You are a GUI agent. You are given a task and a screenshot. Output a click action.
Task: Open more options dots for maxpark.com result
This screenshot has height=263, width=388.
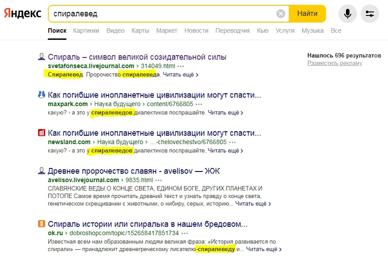tap(199, 104)
